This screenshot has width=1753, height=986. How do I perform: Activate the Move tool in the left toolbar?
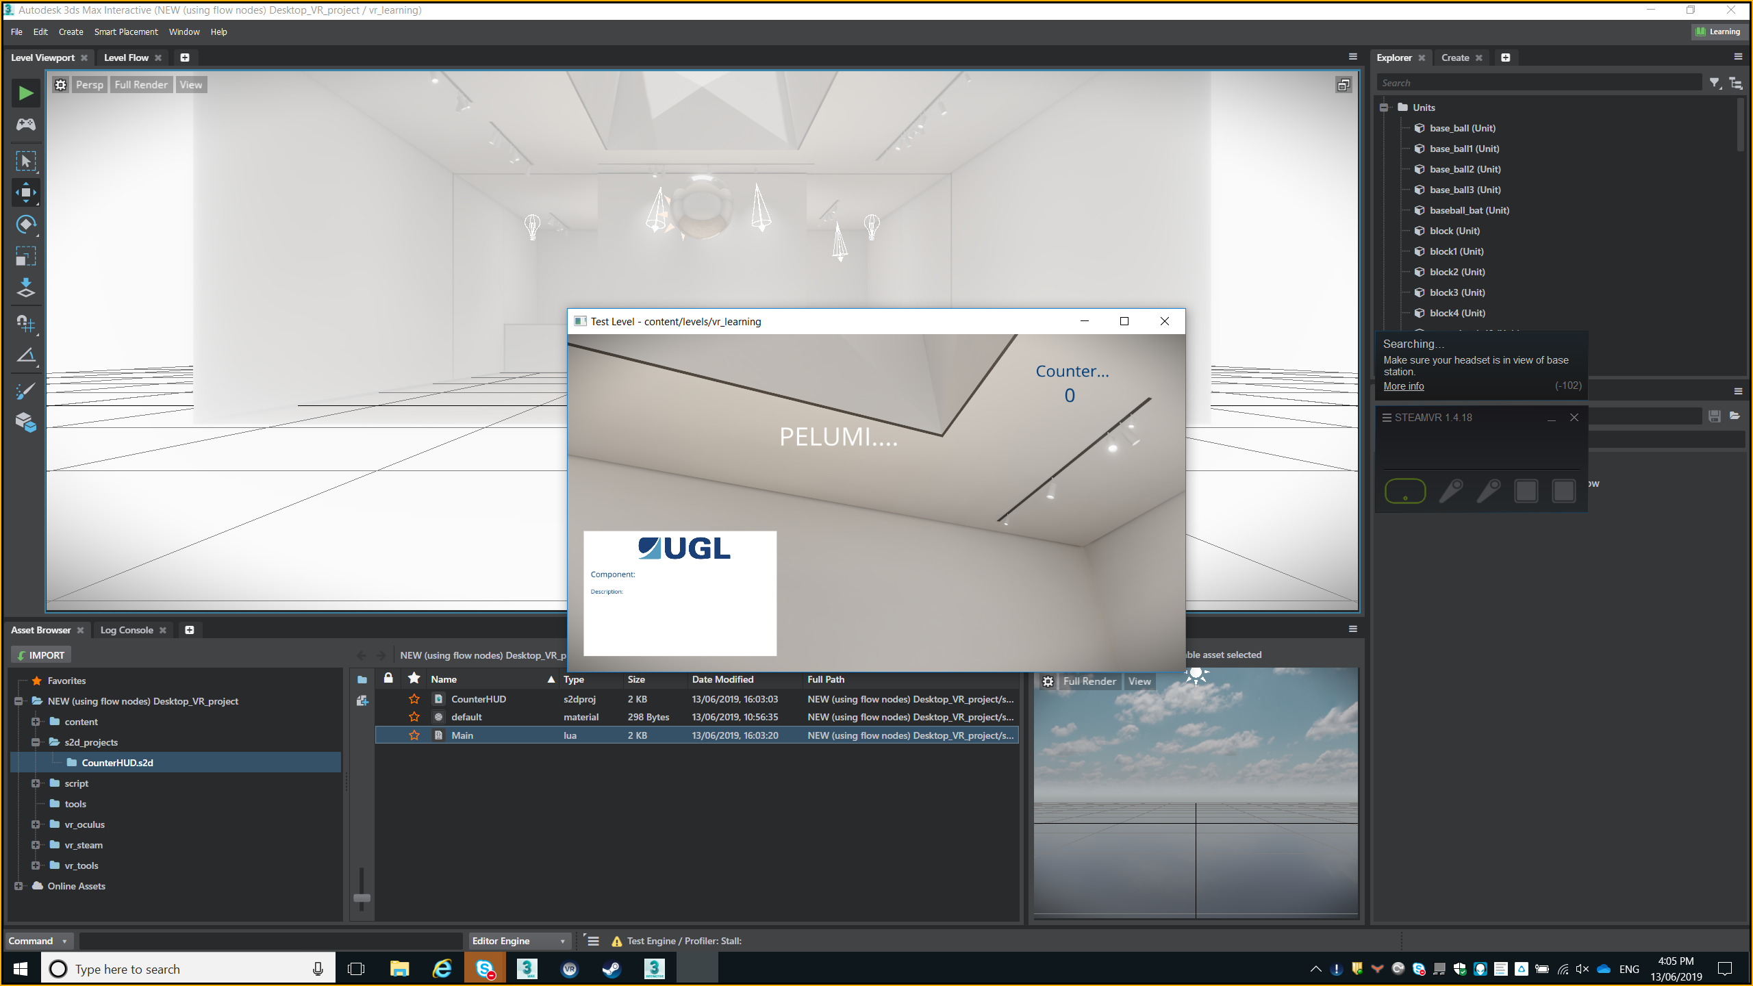[25, 193]
